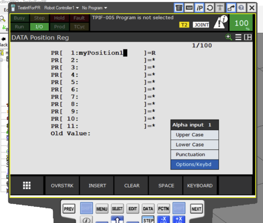Toggle the STEP key

[148, 220]
